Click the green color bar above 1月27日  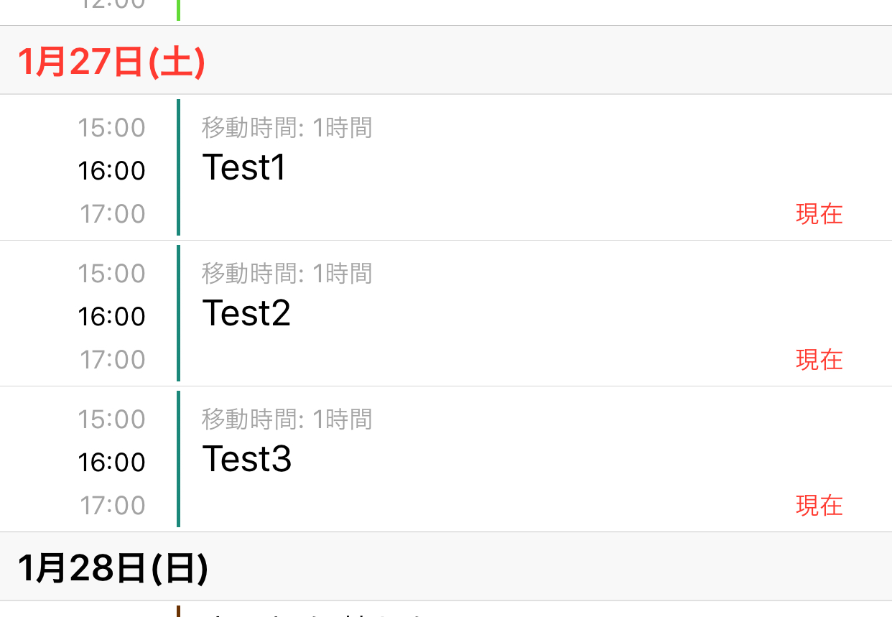tap(178, 10)
